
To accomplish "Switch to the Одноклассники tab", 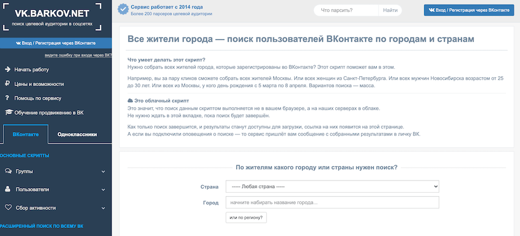I will pyautogui.click(x=77, y=135).
